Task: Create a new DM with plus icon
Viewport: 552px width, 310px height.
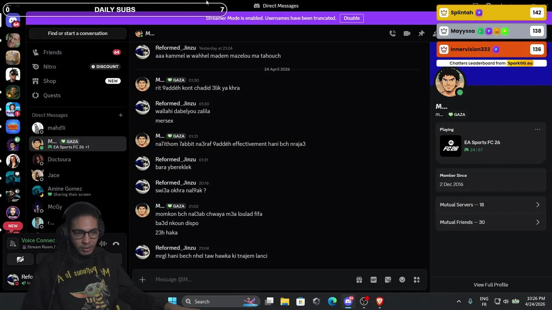Action: (121, 115)
